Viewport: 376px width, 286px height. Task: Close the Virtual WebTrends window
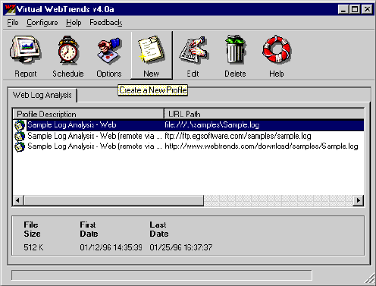(367, 10)
